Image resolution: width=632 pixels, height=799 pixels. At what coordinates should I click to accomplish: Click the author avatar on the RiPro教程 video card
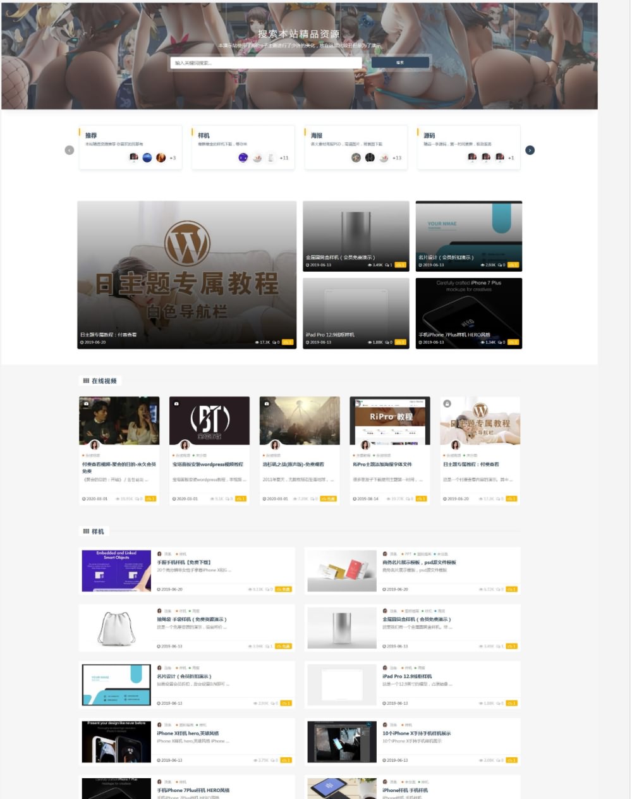[x=365, y=445]
